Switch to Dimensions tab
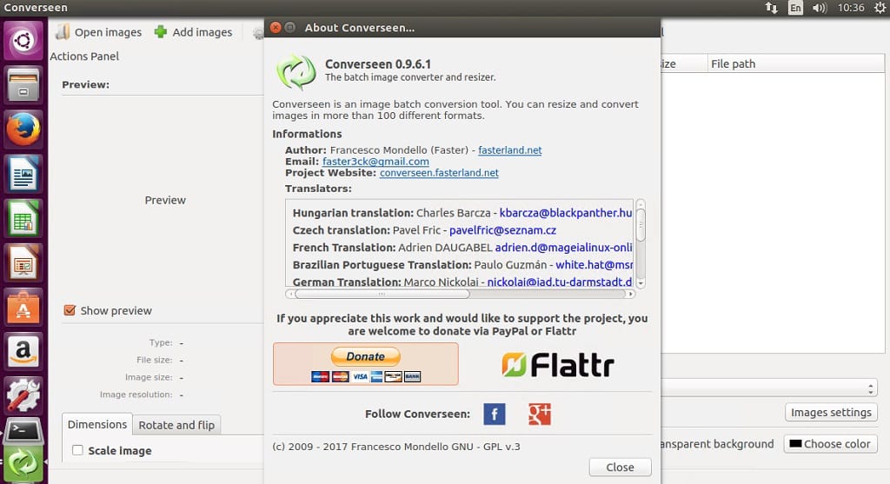 point(97,424)
